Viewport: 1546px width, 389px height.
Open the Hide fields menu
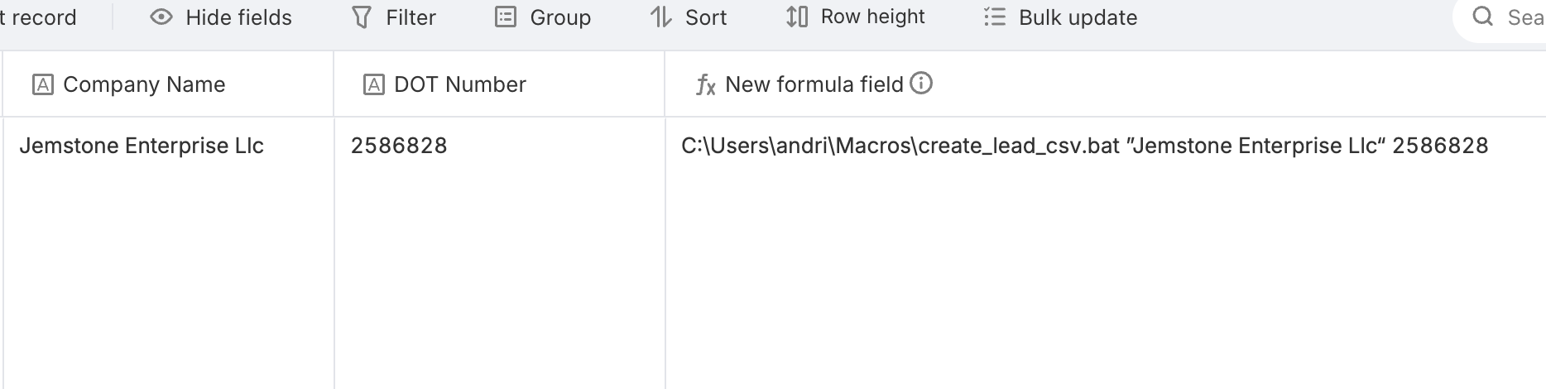221,17
